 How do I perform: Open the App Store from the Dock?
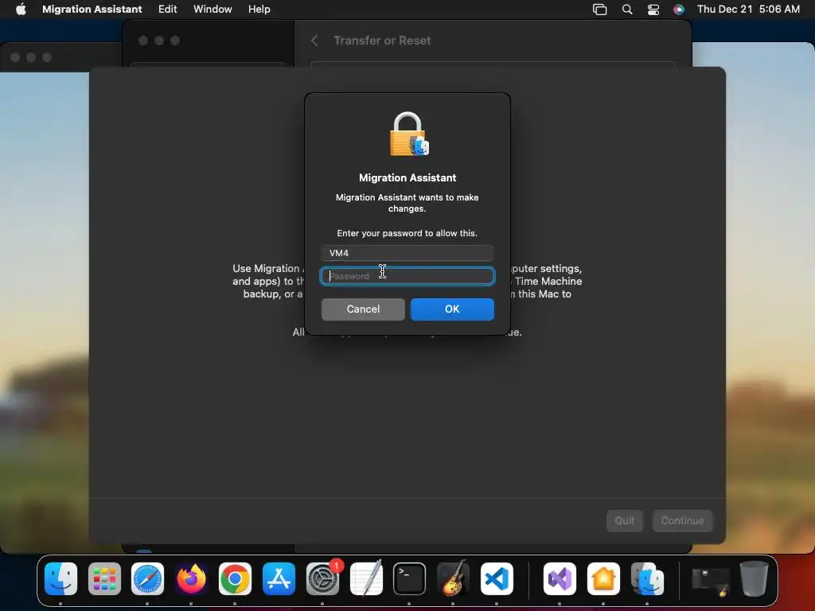(279, 579)
